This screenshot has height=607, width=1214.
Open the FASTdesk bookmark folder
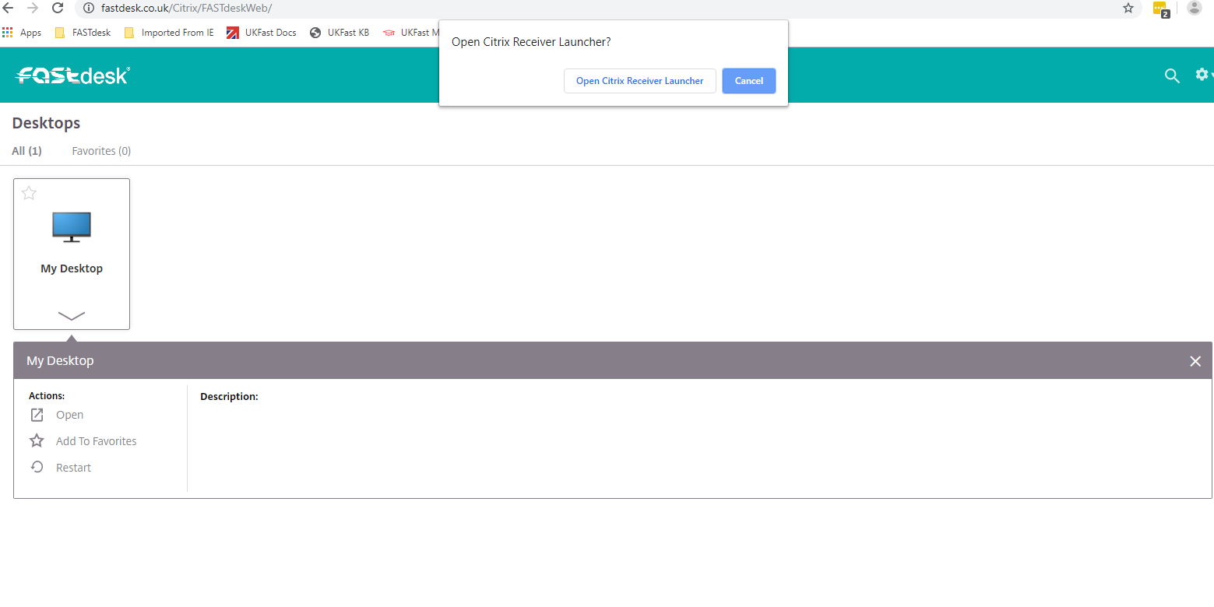[x=83, y=33]
